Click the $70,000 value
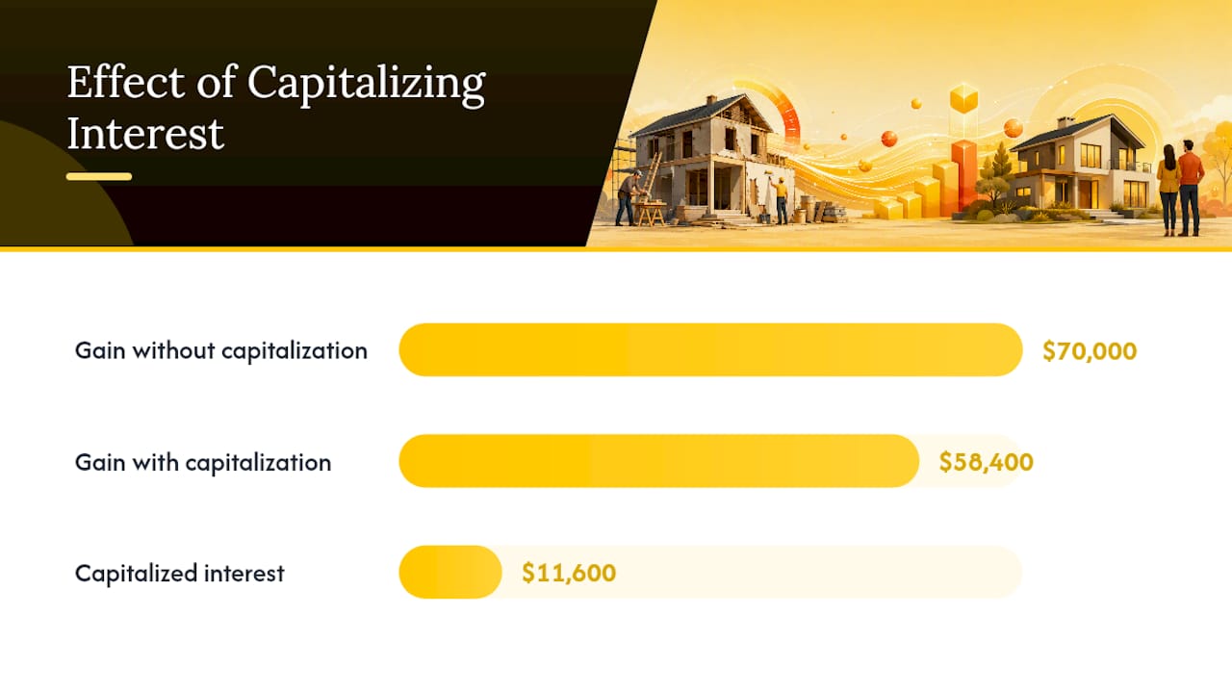The width and height of the screenshot is (1232, 693). (1090, 351)
